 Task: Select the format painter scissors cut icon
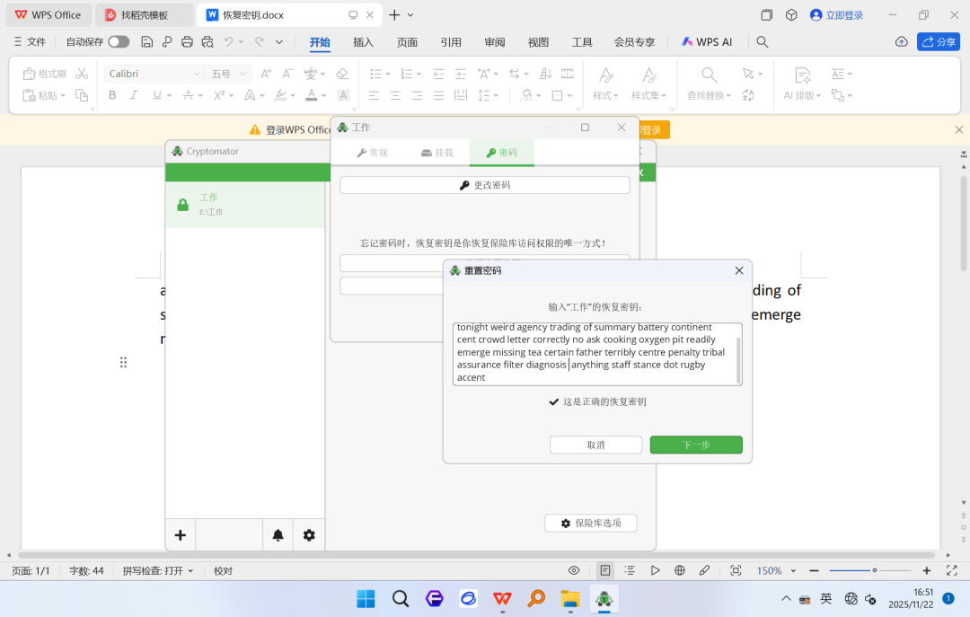coord(82,74)
